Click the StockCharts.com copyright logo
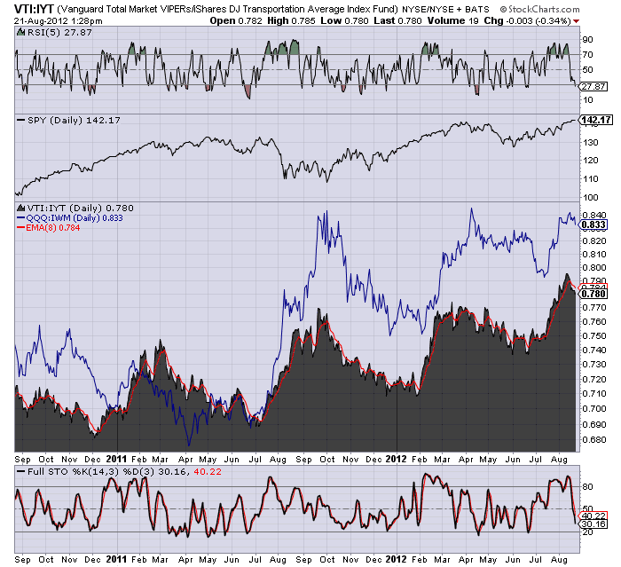621x567 pixels. click(x=539, y=9)
